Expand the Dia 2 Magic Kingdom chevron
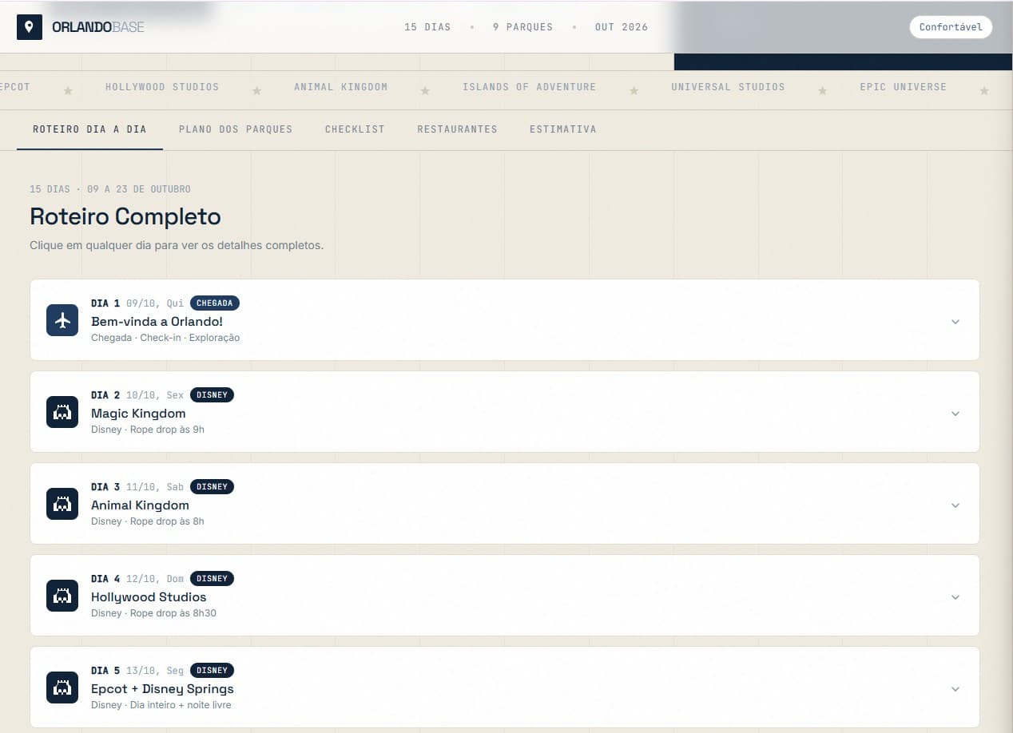The image size is (1013, 733). [x=955, y=414]
